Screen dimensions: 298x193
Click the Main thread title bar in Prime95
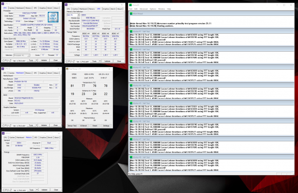click(211, 14)
